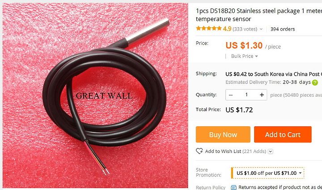
Task: Decrease quantity with the minus button
Action: (x=231, y=95)
